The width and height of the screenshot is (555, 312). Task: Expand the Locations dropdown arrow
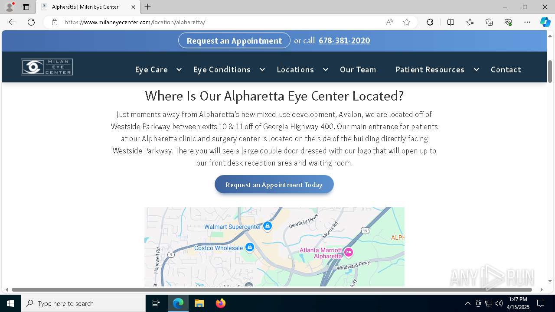[326, 69]
